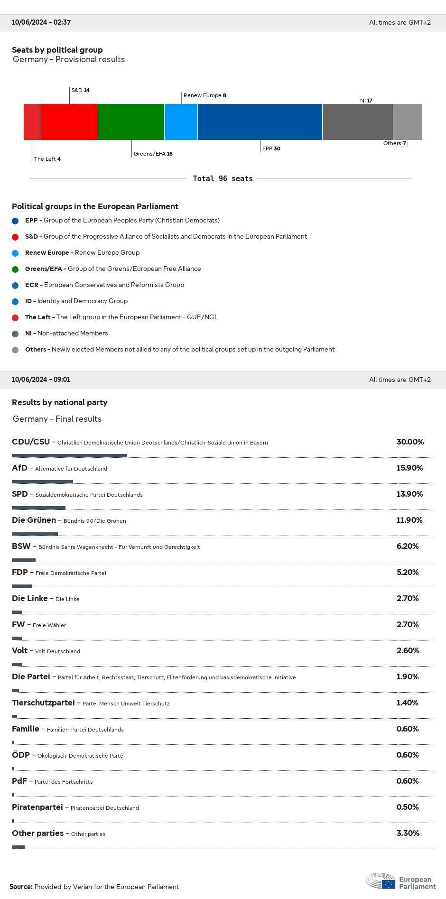This screenshot has height=899, width=446.
Task: Click the Renew Europe legend dot
Action: coord(15,253)
